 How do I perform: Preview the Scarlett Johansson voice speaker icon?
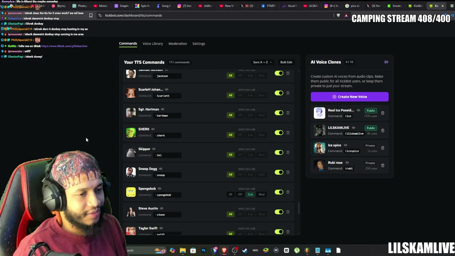tap(166, 90)
